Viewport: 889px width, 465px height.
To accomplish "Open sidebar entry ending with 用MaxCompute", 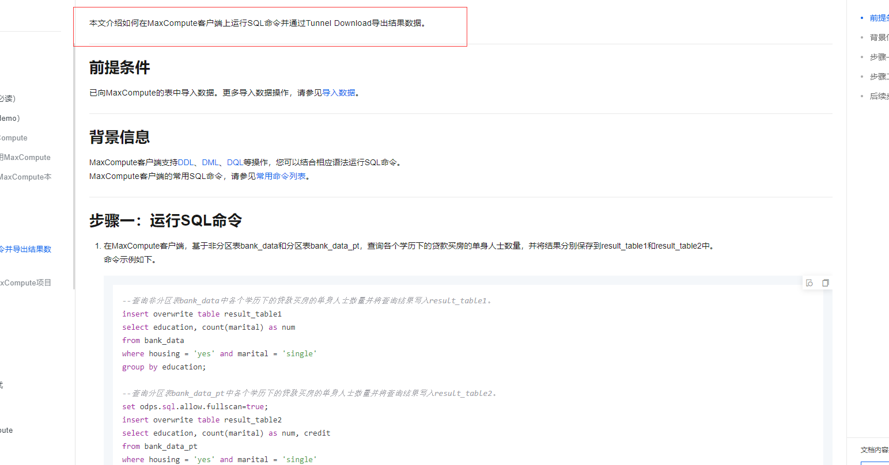I will (25, 157).
